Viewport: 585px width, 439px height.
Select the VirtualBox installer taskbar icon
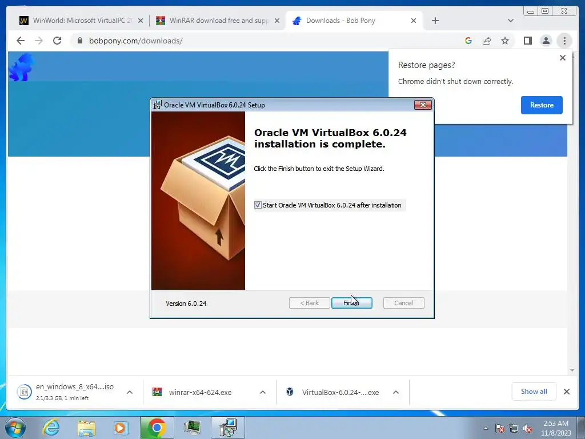[x=228, y=428]
